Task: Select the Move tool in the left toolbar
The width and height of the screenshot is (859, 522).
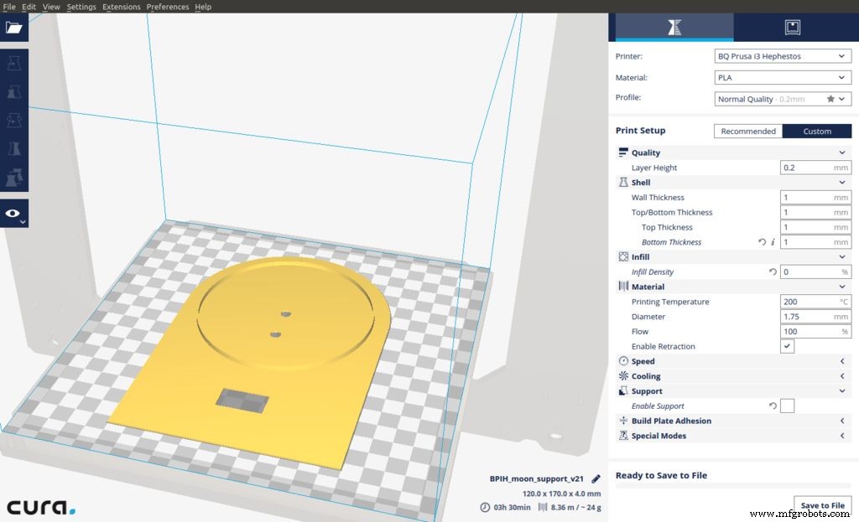Action: tap(13, 63)
